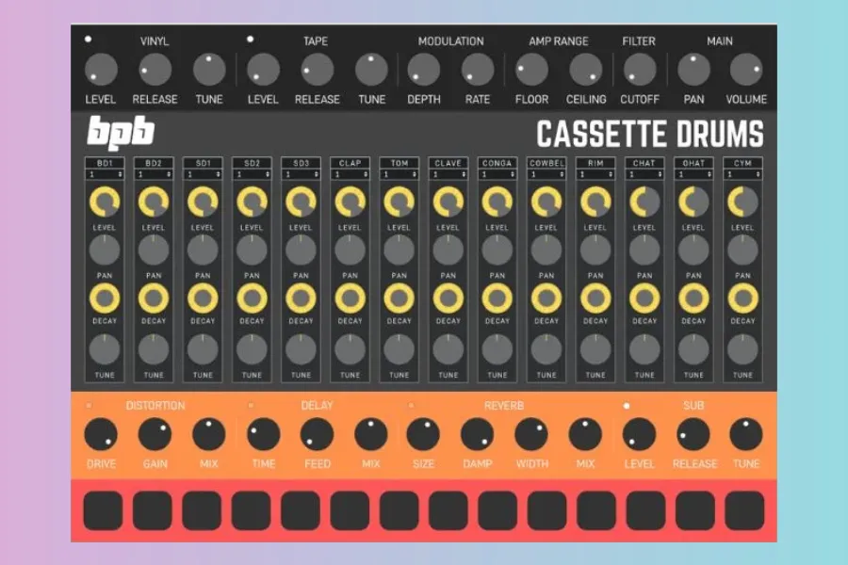
Task: Open the CYM sample selector dropdown
Action: tap(743, 174)
